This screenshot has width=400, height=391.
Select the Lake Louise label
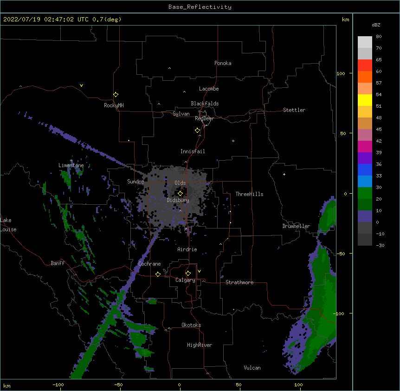point(8,225)
